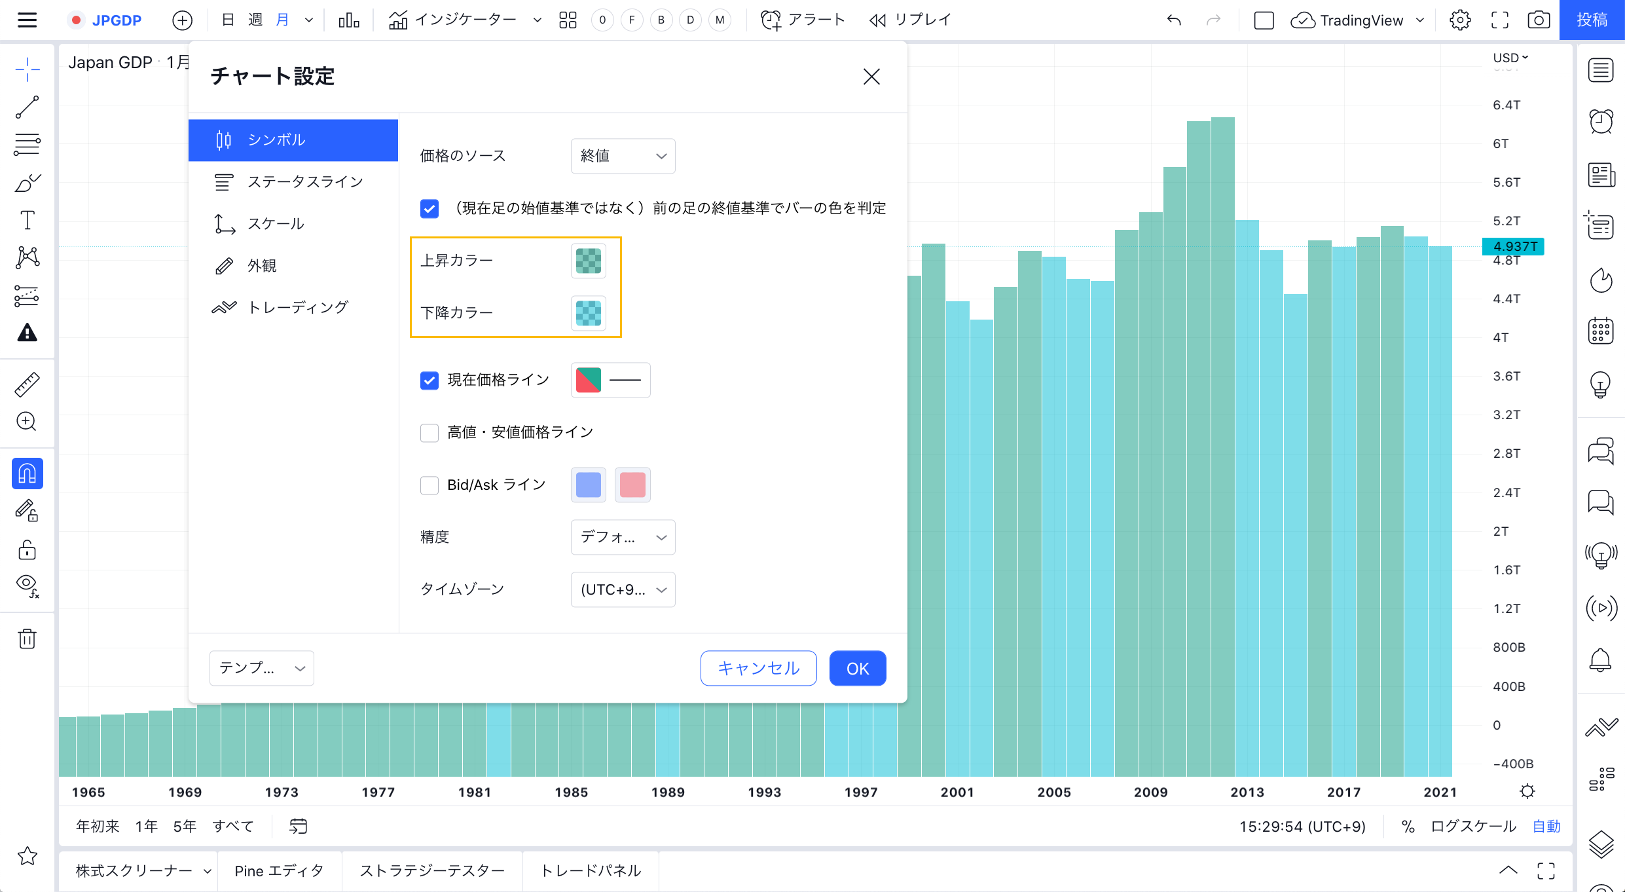Click the trash can remove drawings icon
Viewport: 1625px width, 892px height.
click(x=27, y=639)
